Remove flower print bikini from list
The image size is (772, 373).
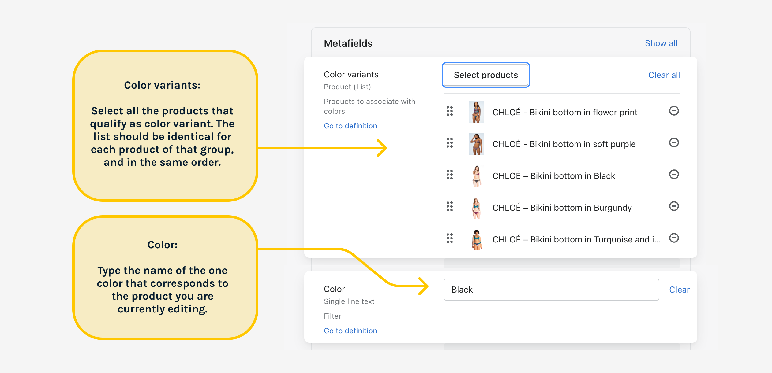click(x=674, y=111)
